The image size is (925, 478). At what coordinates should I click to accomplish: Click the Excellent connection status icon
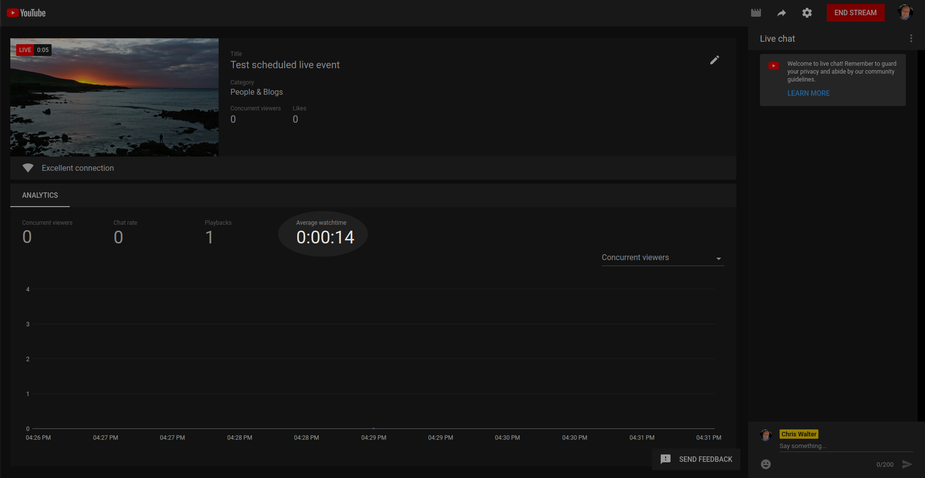pos(28,168)
